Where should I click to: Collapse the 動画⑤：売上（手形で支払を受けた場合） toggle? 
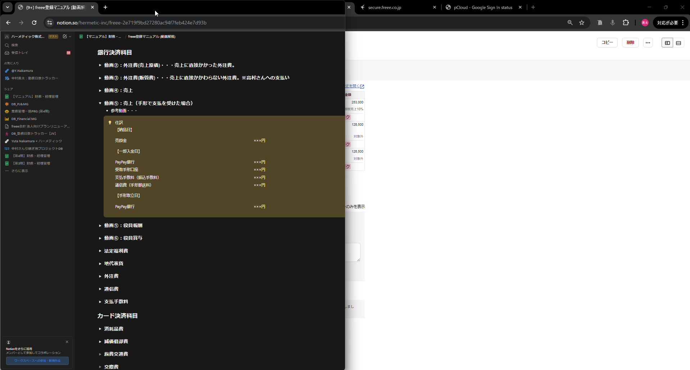(100, 103)
